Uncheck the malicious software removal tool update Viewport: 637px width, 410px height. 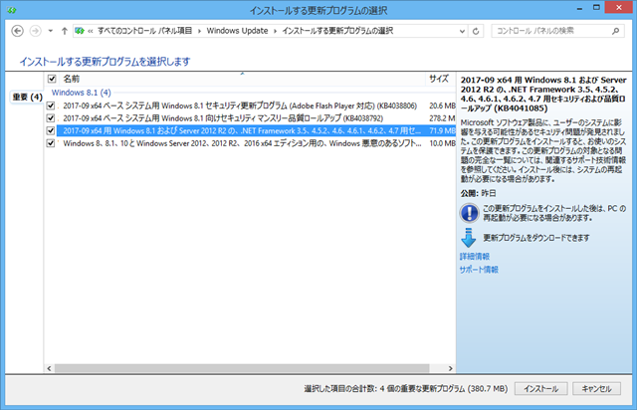tap(51, 143)
